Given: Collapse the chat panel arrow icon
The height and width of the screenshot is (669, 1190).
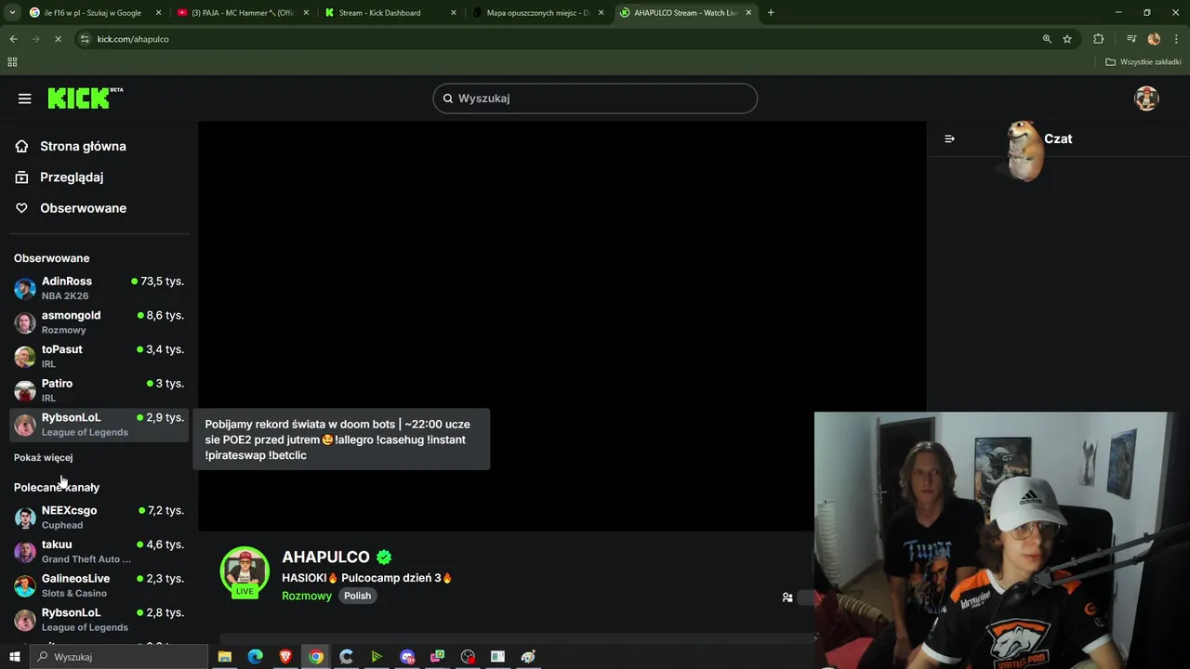Looking at the screenshot, I should pos(949,138).
